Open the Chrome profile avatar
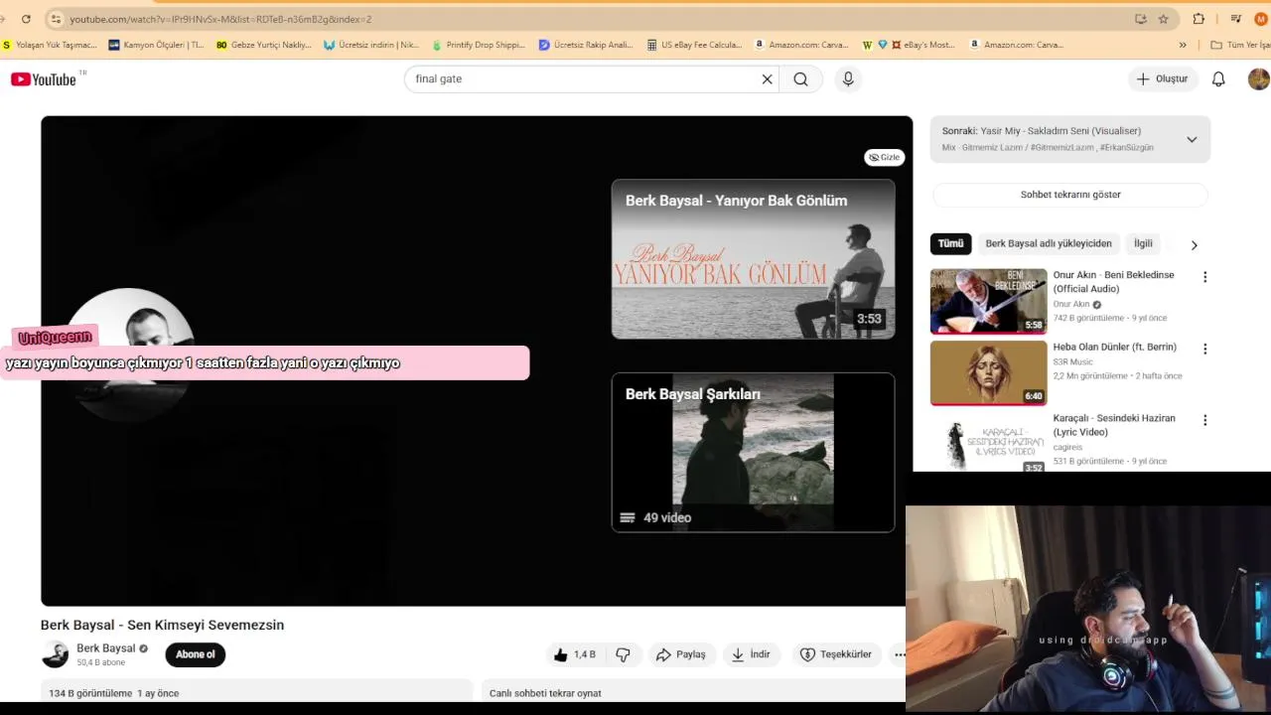This screenshot has width=1271, height=715. point(1261,19)
